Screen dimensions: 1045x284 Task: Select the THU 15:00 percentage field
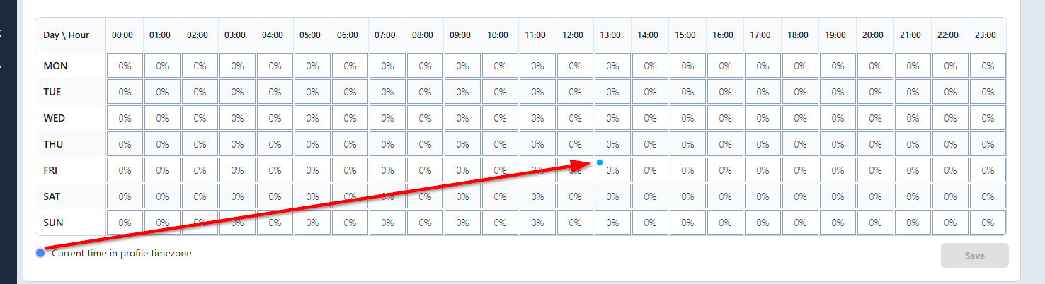coord(687,144)
